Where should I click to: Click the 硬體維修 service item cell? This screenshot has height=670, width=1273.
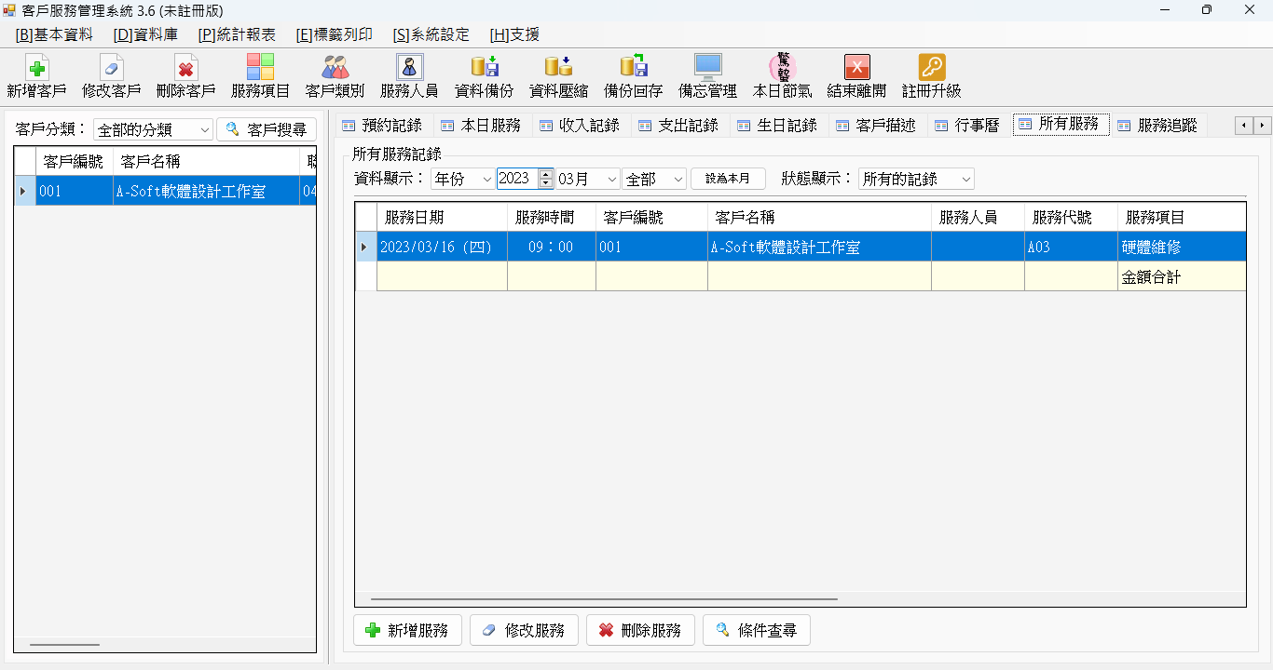1182,248
